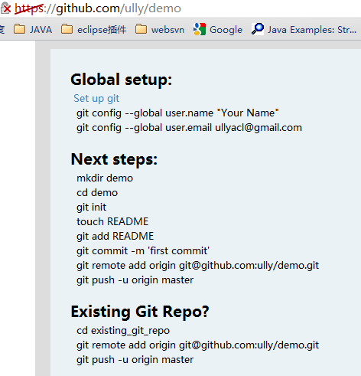Viewport: 361px width, 376px height.
Task: Click the git add README line
Action: click(115, 236)
